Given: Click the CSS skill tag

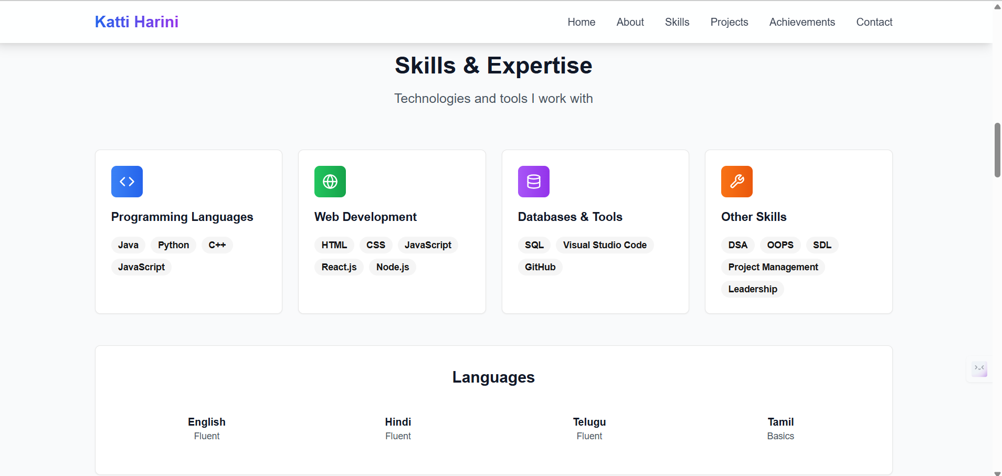Looking at the screenshot, I should [x=376, y=245].
